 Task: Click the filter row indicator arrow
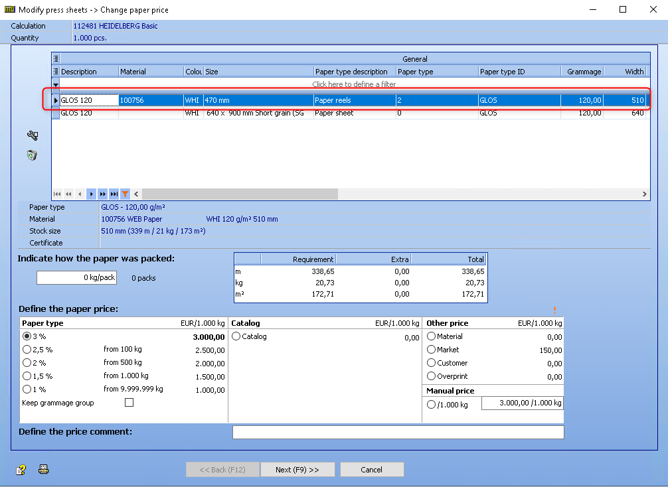tap(56, 85)
